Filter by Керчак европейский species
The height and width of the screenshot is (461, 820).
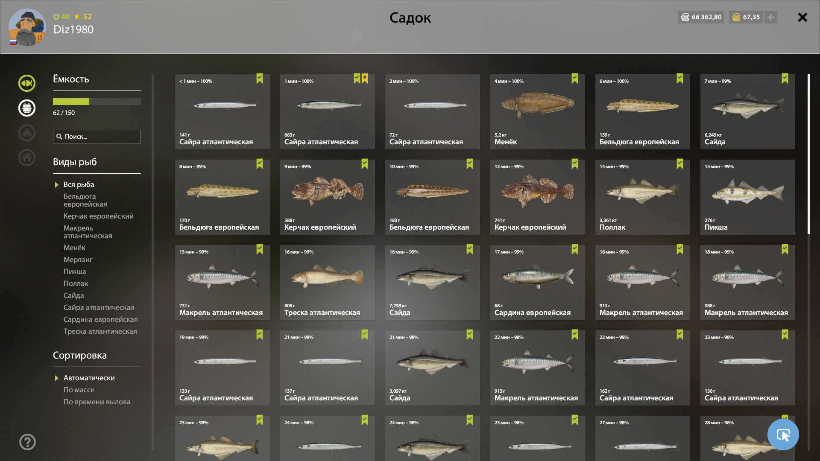99,216
